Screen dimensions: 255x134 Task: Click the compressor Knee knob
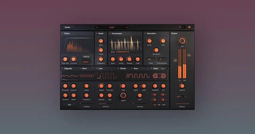138,59
